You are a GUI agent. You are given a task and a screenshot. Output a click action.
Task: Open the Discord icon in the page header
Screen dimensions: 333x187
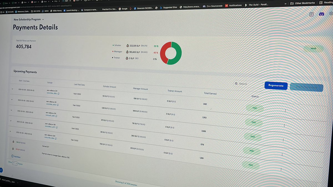point(322,14)
